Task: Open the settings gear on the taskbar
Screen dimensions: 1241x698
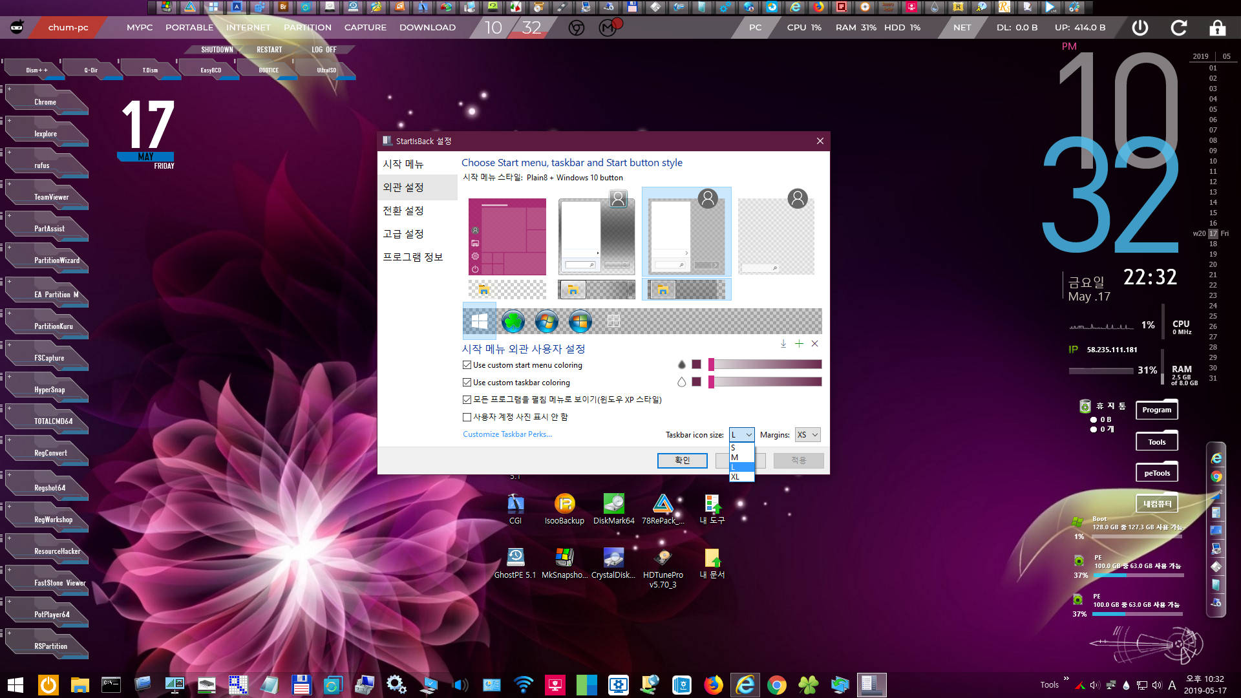Action: 396,685
